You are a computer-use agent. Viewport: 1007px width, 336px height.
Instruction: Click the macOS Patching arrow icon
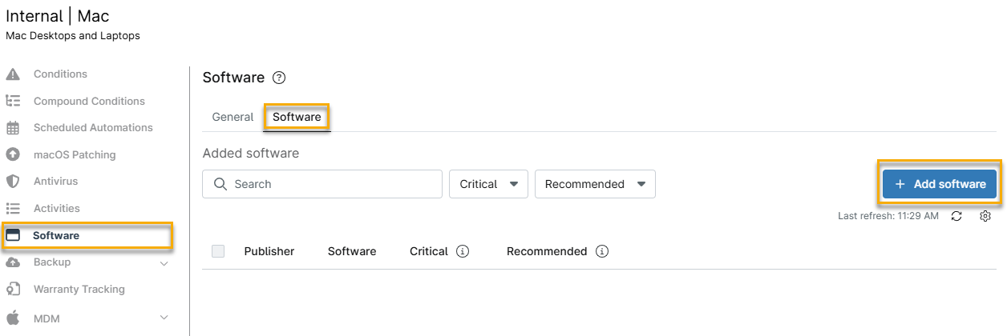coord(13,154)
